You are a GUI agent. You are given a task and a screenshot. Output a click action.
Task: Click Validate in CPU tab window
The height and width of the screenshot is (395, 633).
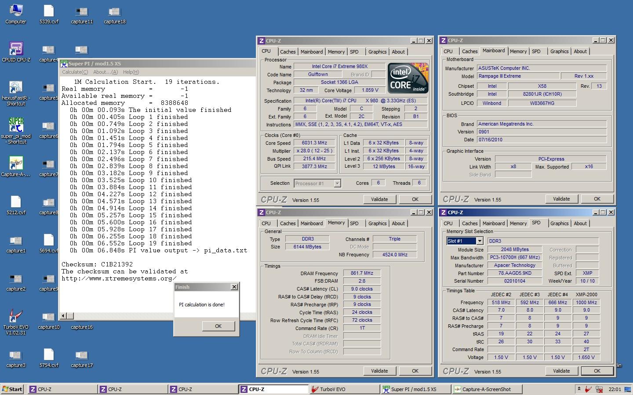379,199
